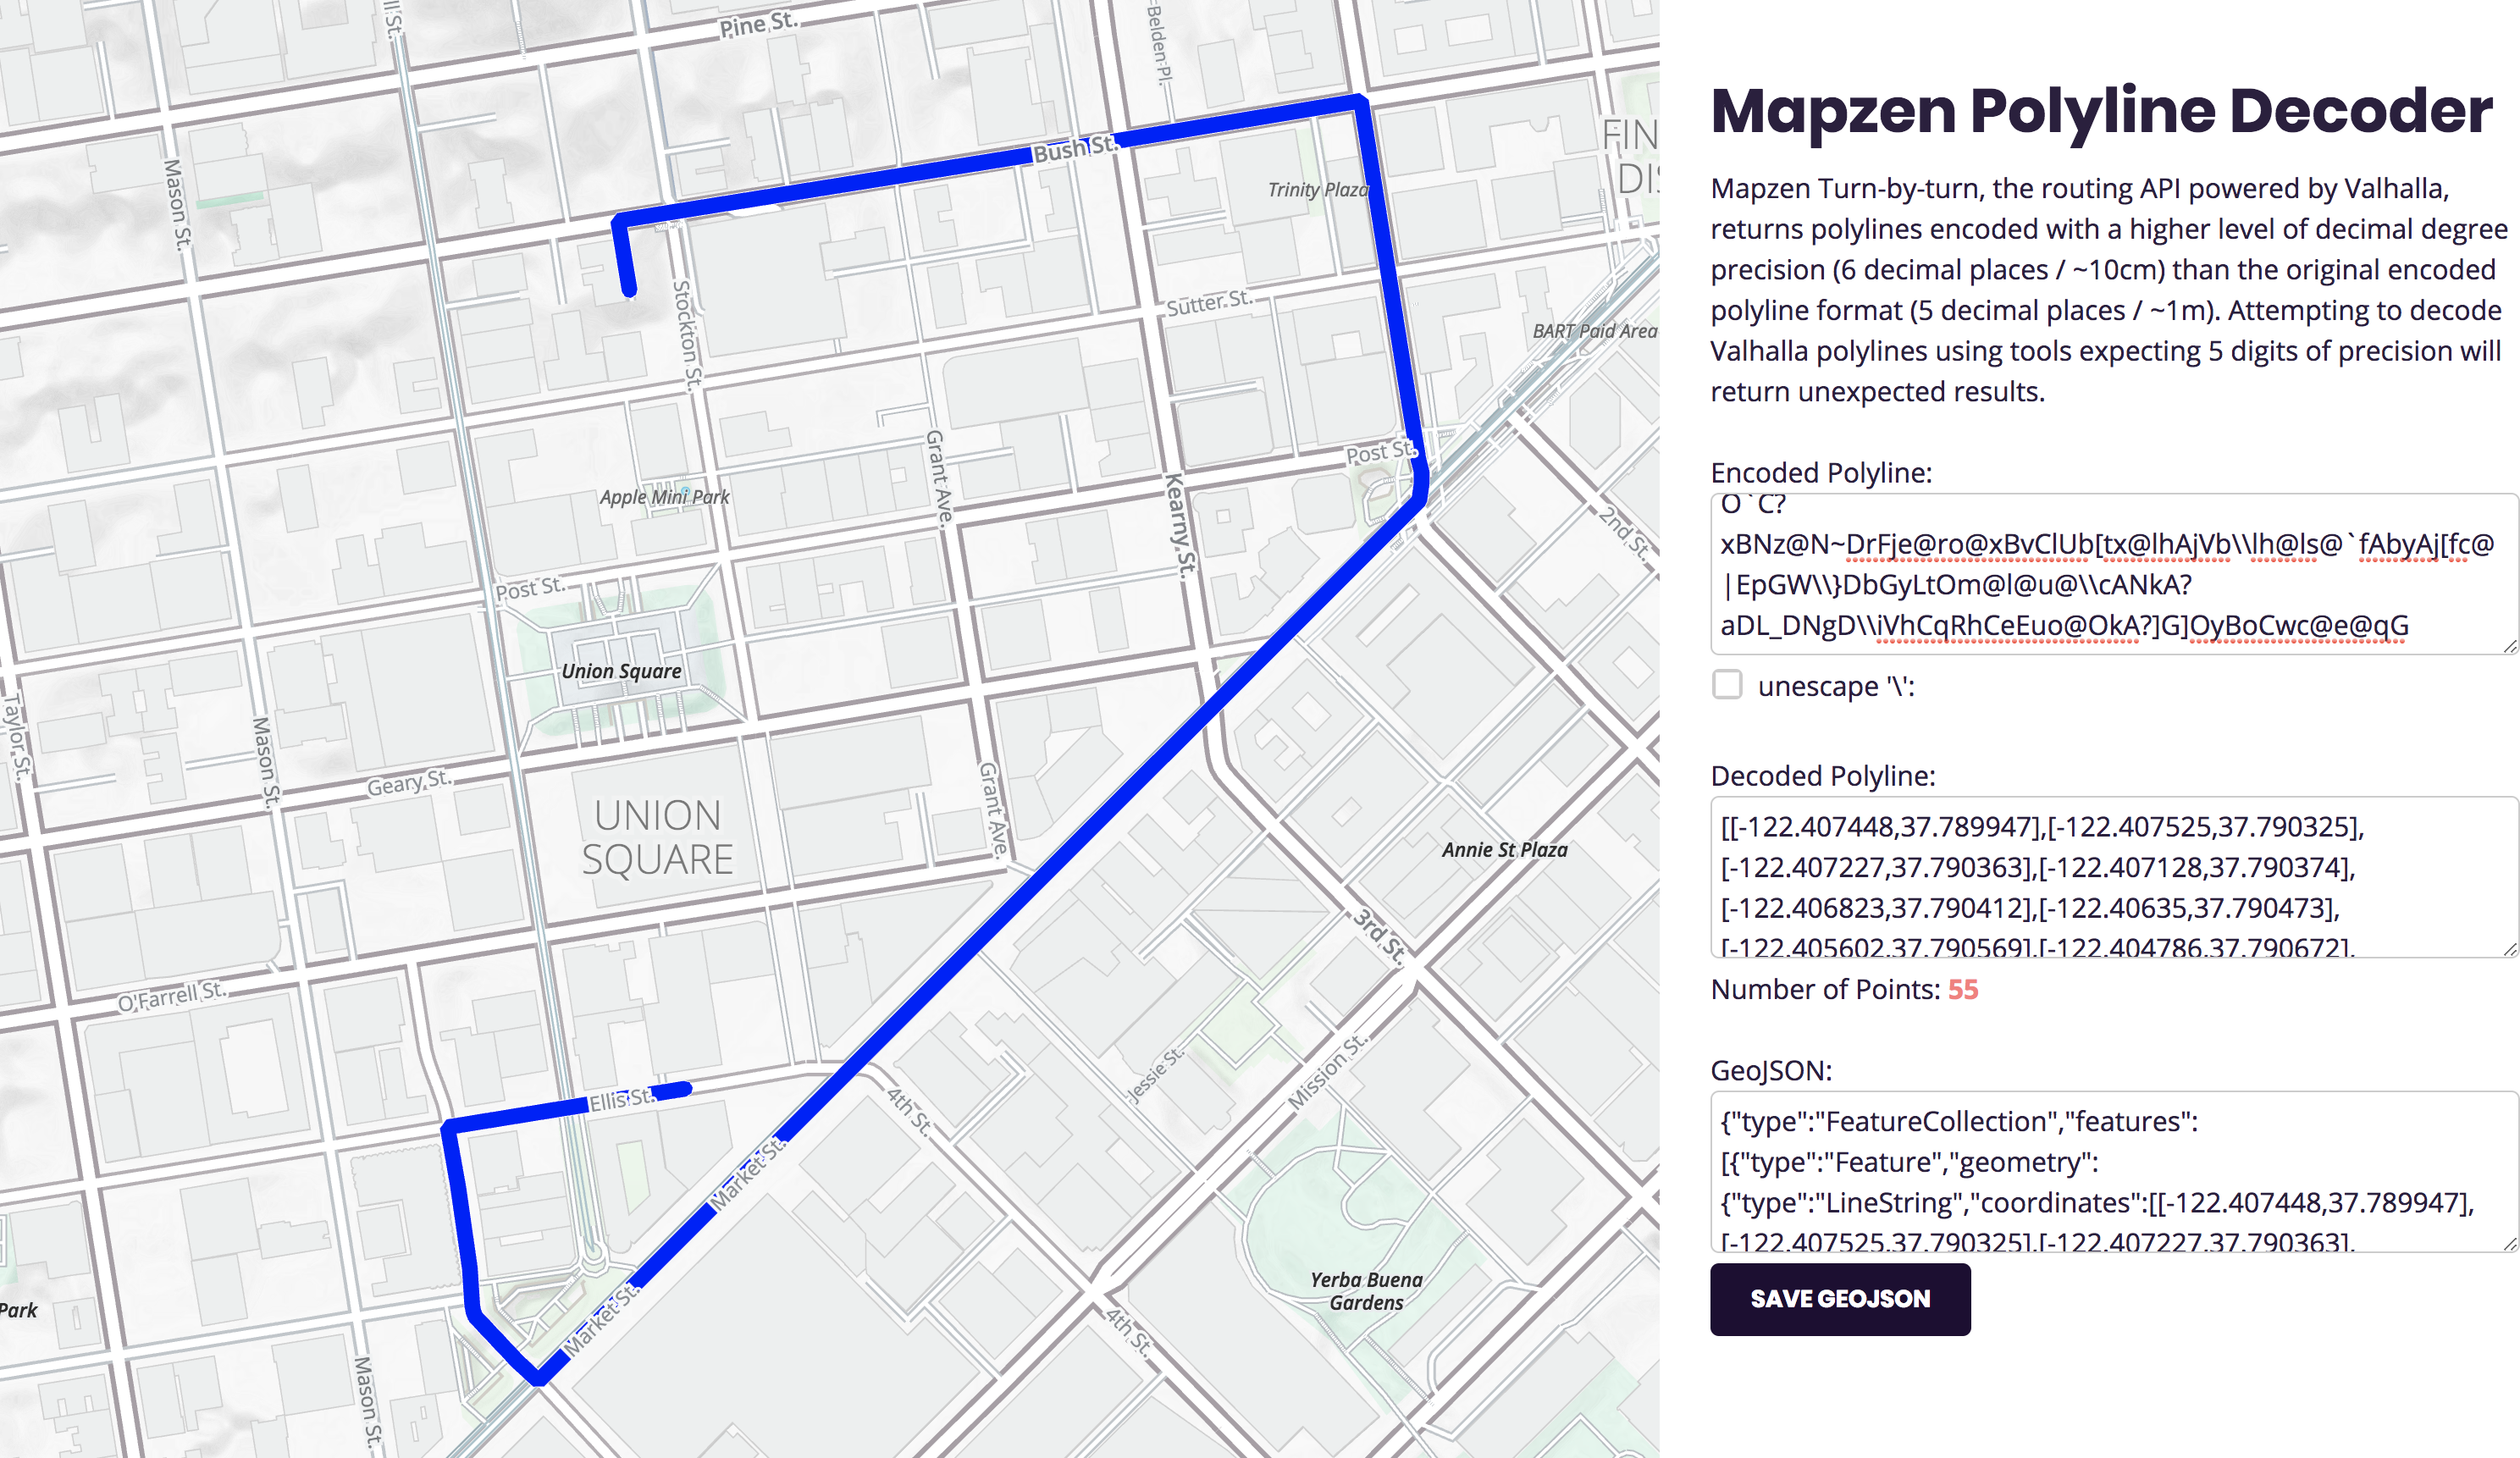Image resolution: width=2520 pixels, height=1458 pixels.
Task: Click the Kearny St. street label
Action: coord(1181,526)
